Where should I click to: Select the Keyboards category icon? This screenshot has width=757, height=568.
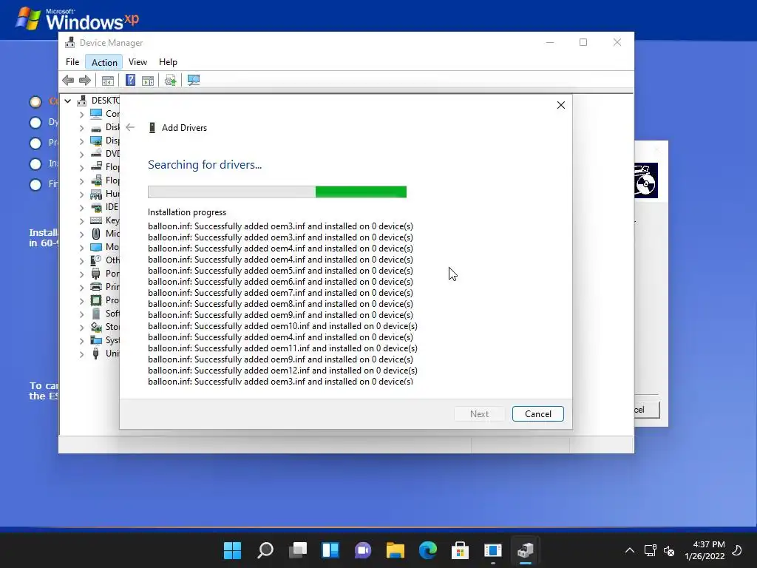96,220
